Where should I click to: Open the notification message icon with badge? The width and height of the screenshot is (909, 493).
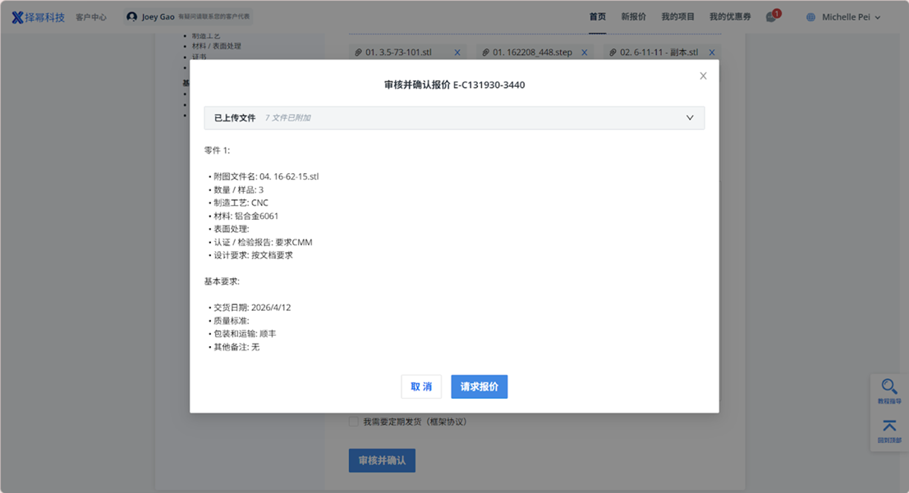[771, 16]
